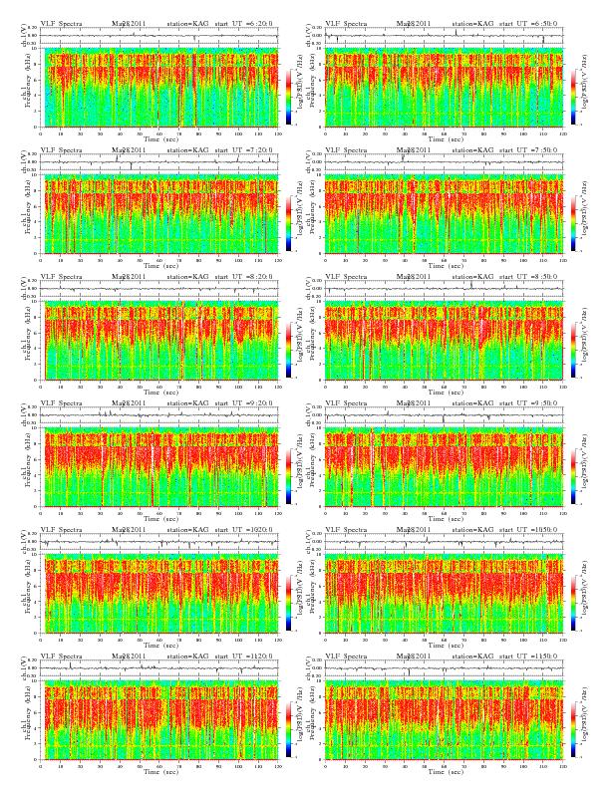Click the spectrogram for start UT 9:20:0
This screenshot has height=789, width=610.
click(x=159, y=467)
